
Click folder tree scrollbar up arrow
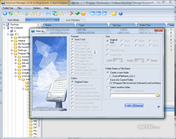38,25
